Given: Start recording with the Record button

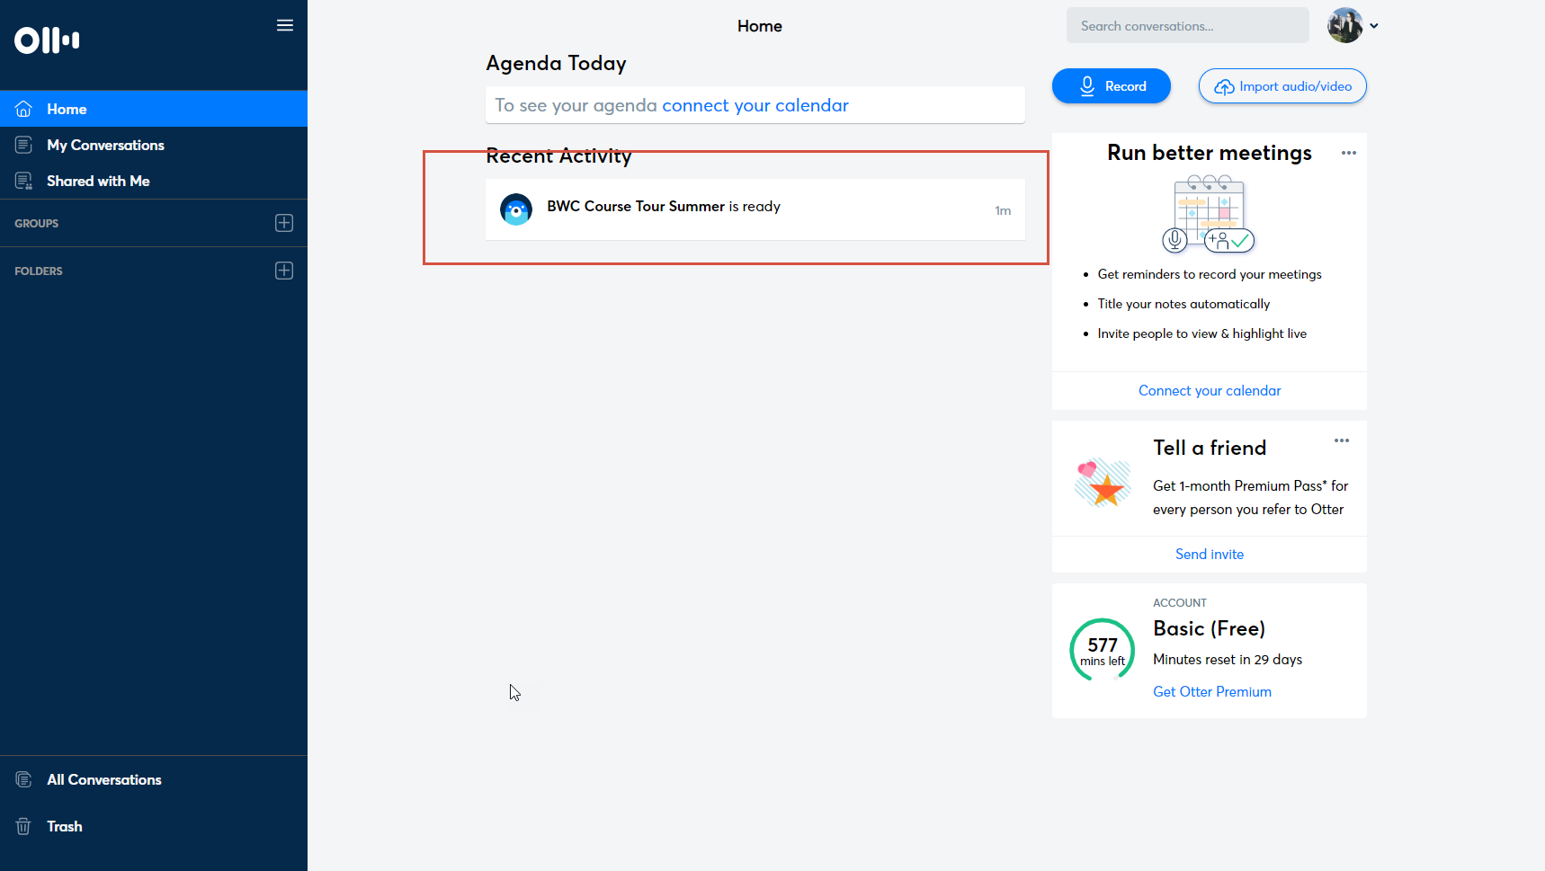Looking at the screenshot, I should point(1111,86).
